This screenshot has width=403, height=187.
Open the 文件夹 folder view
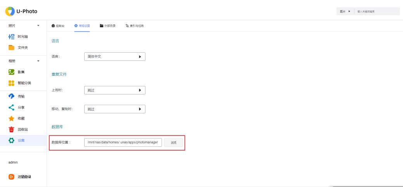click(x=23, y=48)
